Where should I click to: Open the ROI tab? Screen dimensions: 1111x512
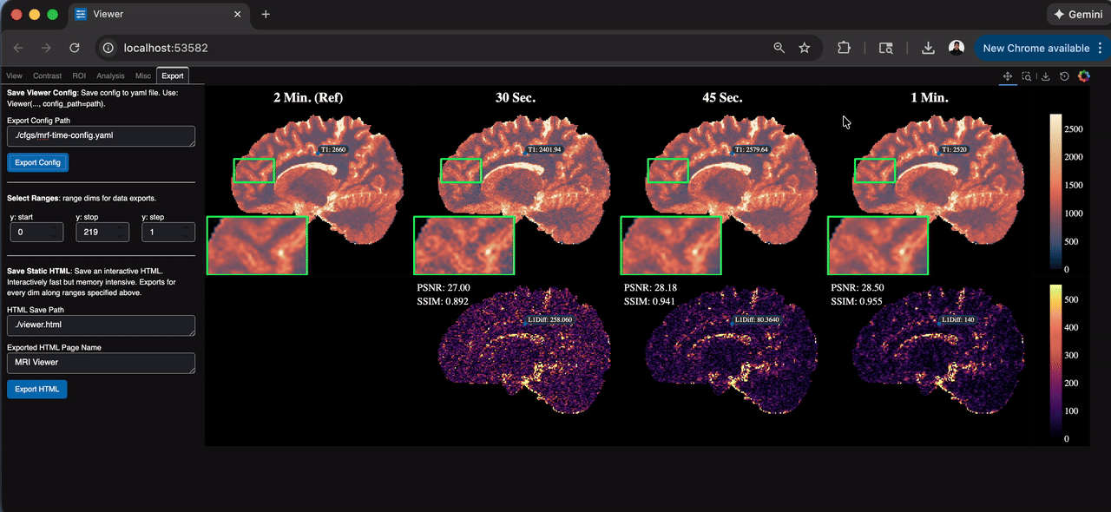point(79,76)
